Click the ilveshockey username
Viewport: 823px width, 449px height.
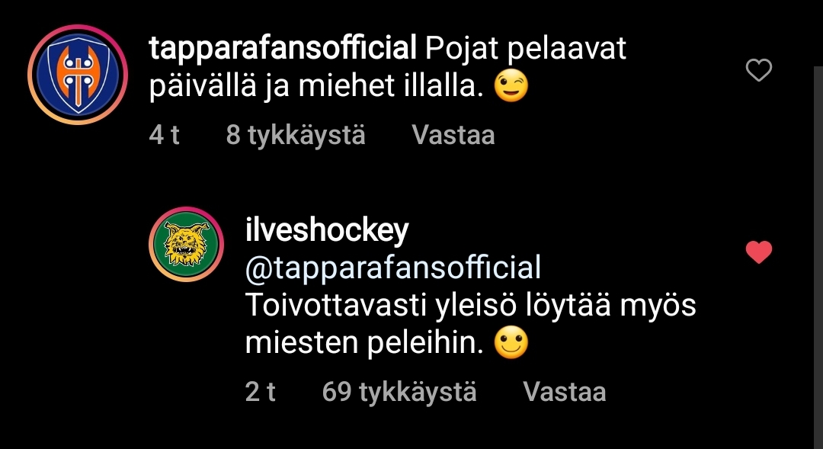[x=327, y=230]
